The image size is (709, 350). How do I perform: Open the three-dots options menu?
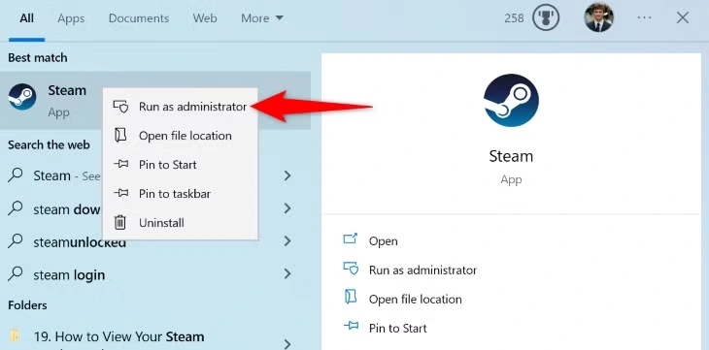[x=644, y=18]
